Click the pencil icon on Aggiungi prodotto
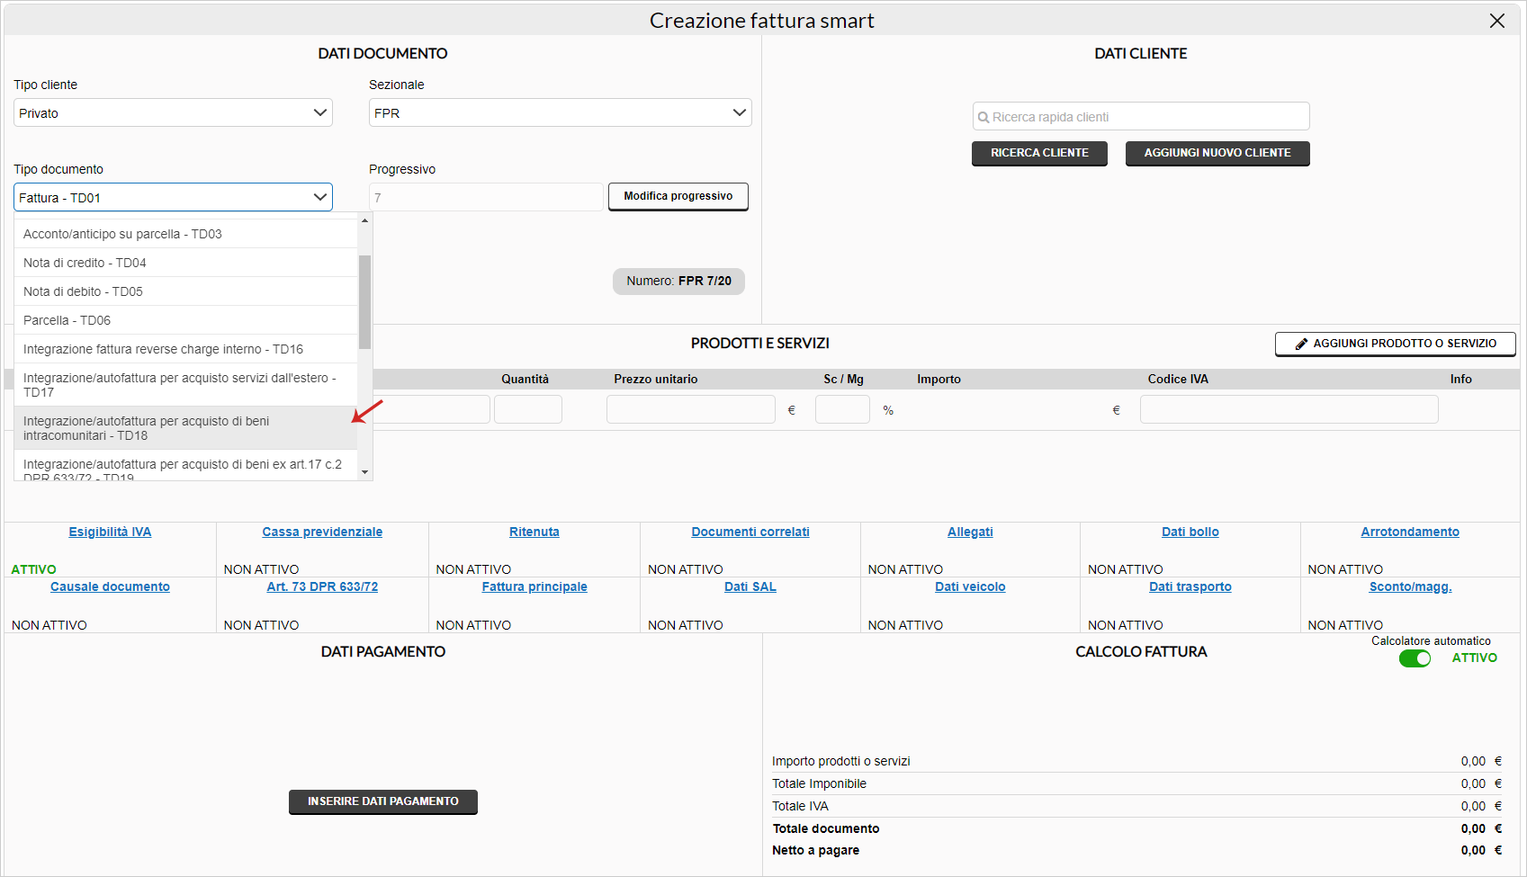Screen dimensions: 1527x877 1301,344
